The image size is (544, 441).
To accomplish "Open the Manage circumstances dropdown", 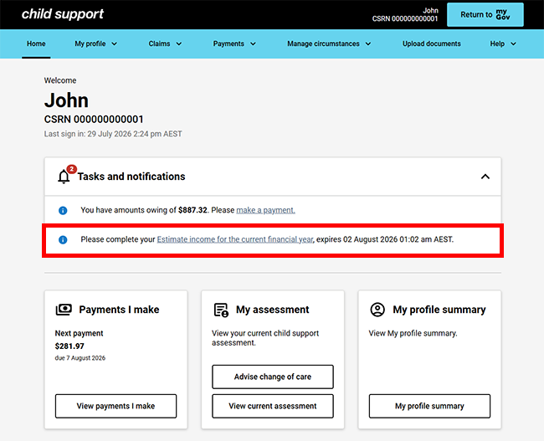I will pos(329,44).
